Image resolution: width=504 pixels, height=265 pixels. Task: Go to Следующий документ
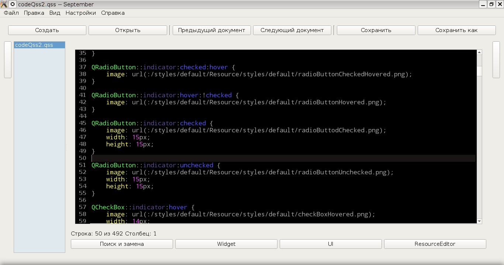292,30
